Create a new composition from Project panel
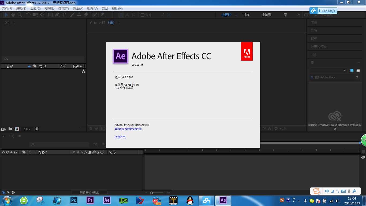Image resolution: width=366 pixels, height=206 pixels. pos(17,129)
